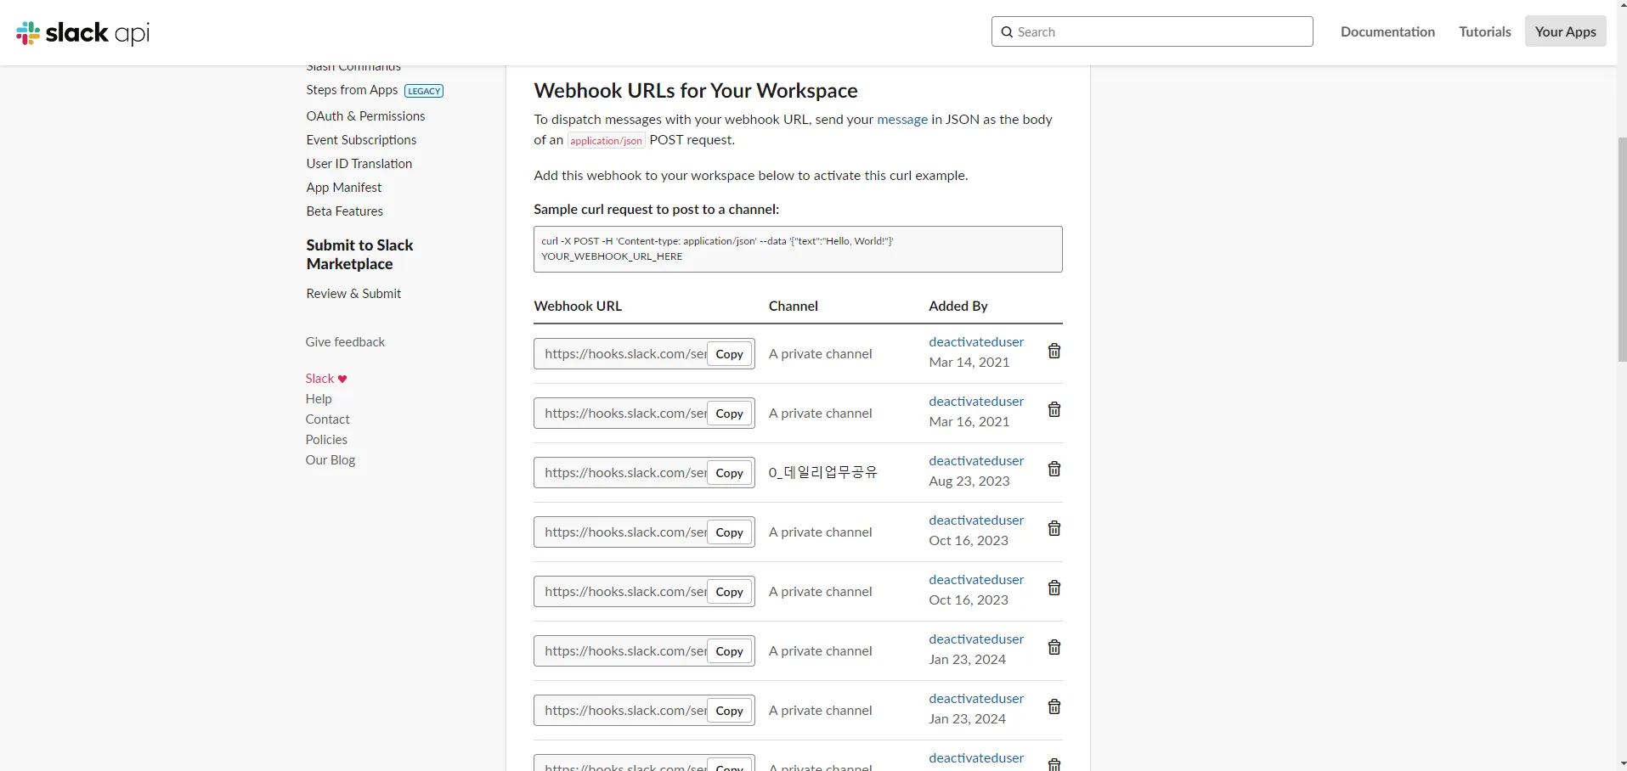Screen dimensions: 1627x771
Task: Click the magnifier icon in the search box
Action: click(1007, 32)
